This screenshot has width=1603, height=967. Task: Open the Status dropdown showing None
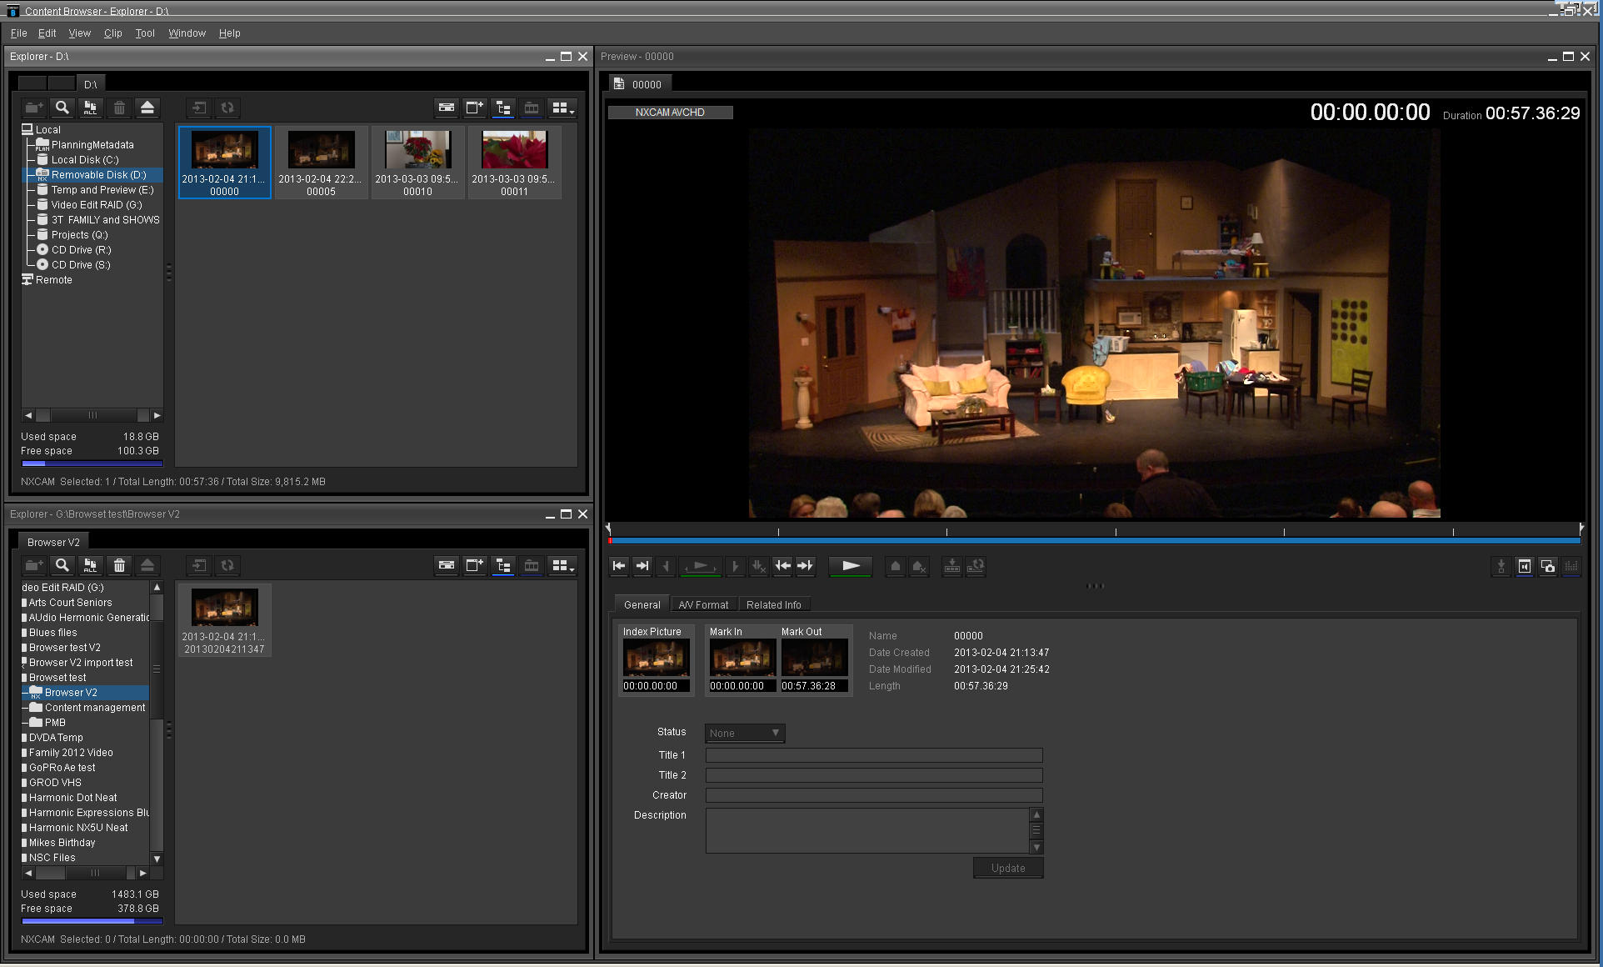pos(745,734)
